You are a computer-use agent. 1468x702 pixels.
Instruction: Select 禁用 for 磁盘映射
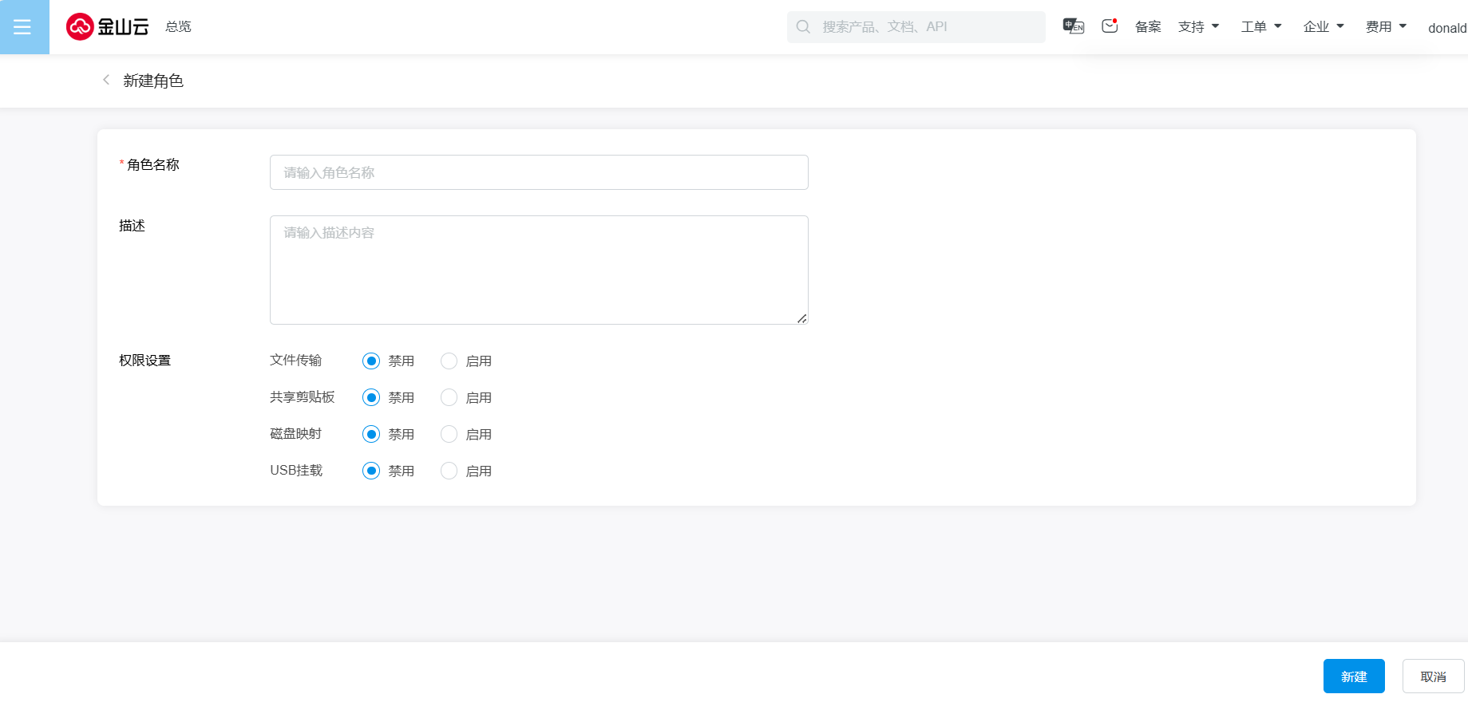[x=371, y=435]
